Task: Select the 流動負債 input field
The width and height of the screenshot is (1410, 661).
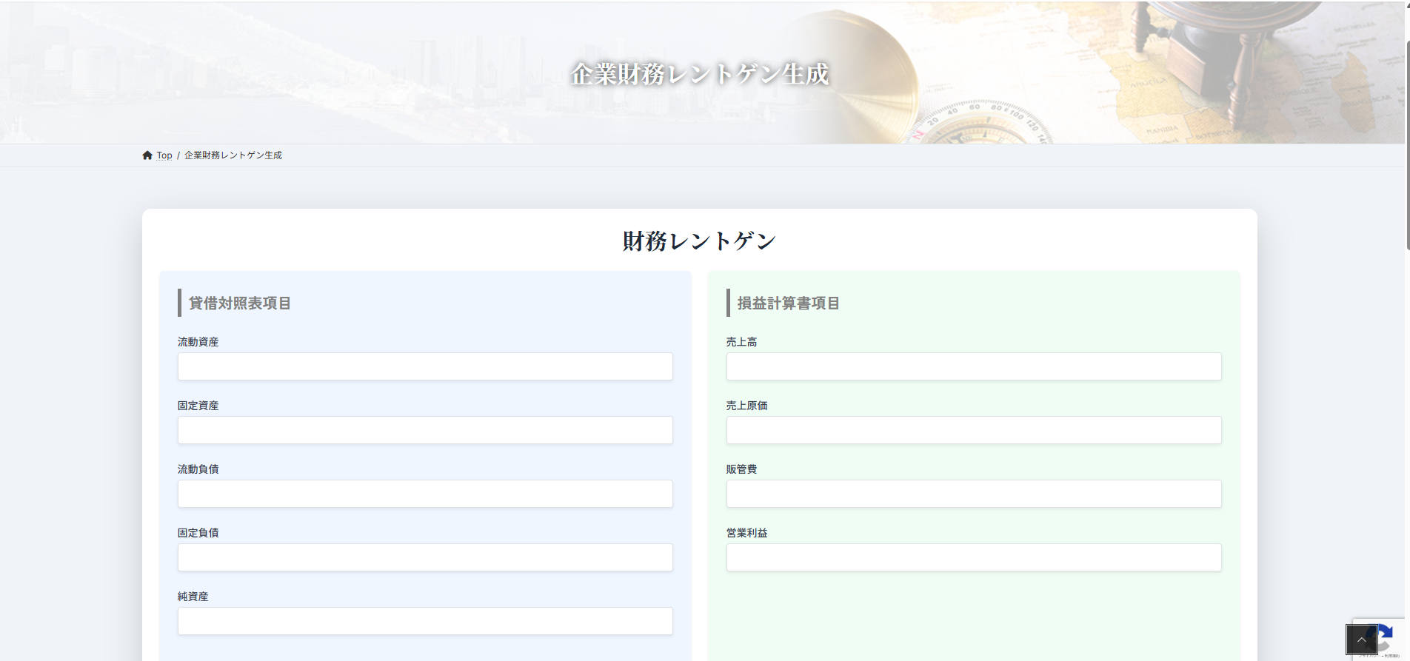Action: (425, 494)
